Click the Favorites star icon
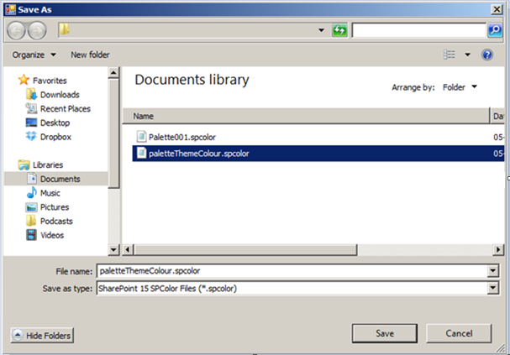Screen dimensions: 510x355 [x=24, y=80]
